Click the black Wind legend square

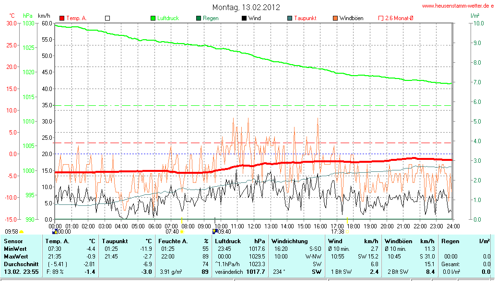click(x=244, y=18)
